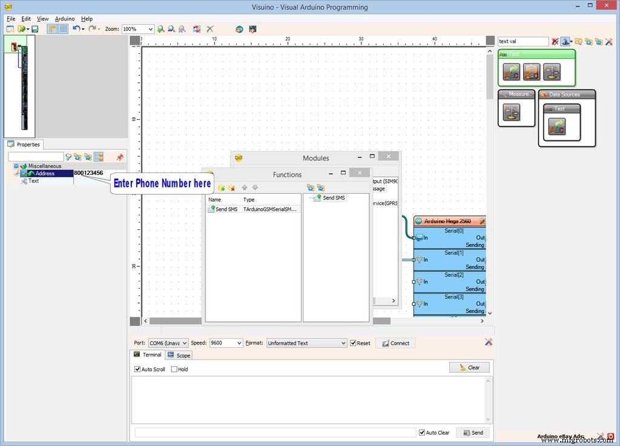
Task: Open the Zoom percentage dropdown
Action: pos(150,29)
